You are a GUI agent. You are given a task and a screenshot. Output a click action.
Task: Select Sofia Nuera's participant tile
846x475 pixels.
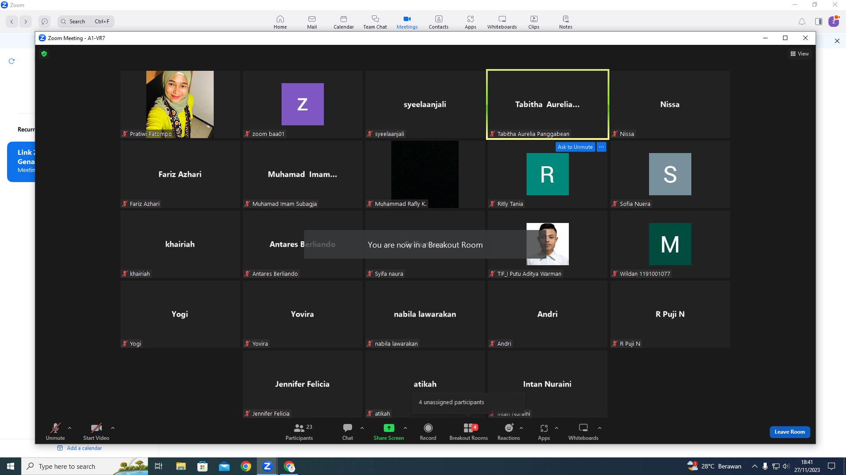point(670,174)
